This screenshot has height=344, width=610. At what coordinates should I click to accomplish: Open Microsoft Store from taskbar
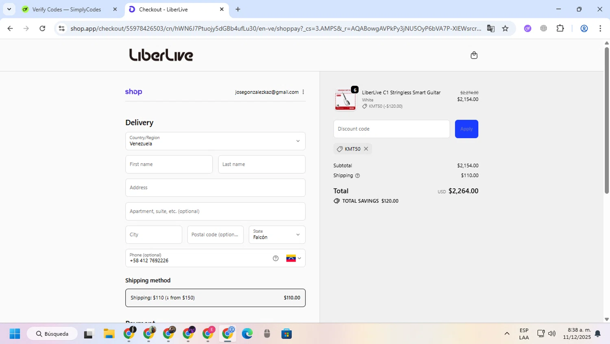coord(287,334)
